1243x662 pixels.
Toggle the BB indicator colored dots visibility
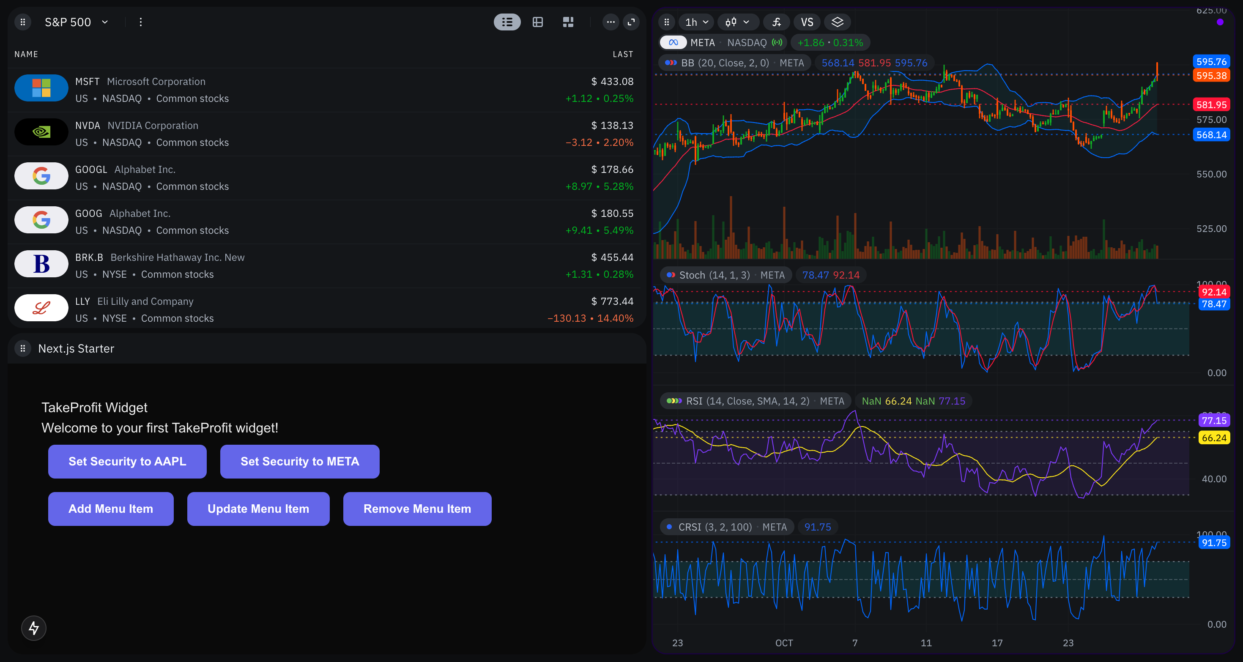coord(671,63)
